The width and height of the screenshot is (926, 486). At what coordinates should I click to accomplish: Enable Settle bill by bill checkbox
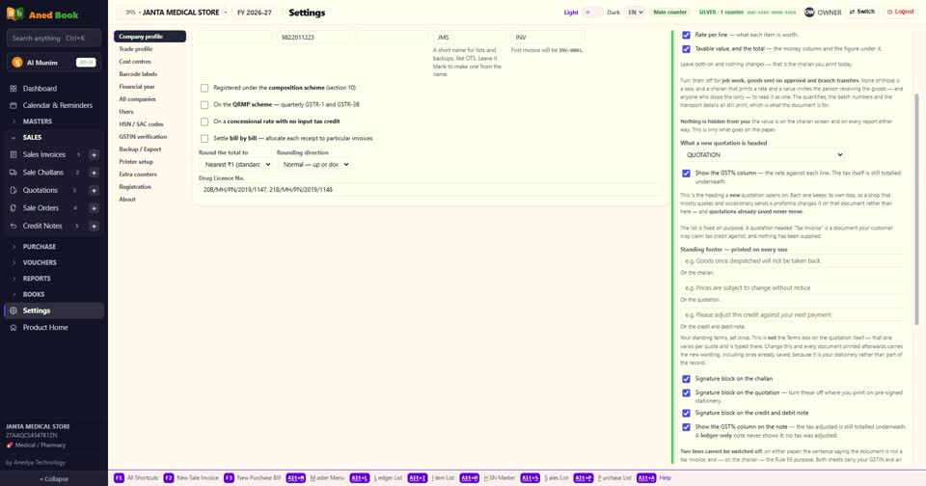[204, 139]
